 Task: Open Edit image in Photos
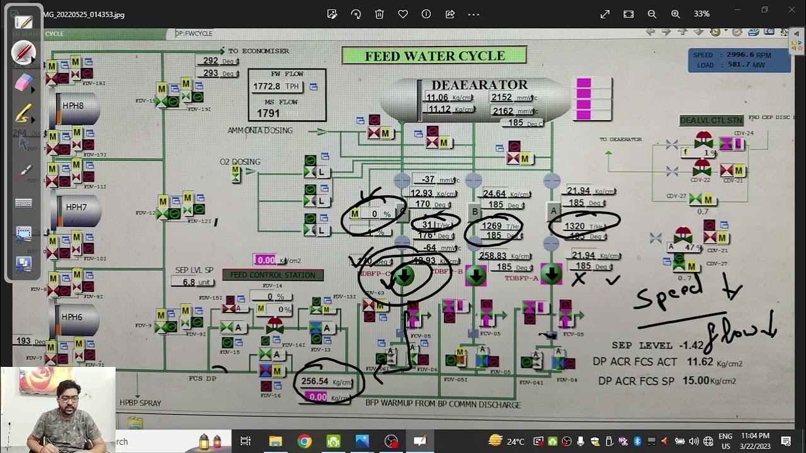point(332,14)
